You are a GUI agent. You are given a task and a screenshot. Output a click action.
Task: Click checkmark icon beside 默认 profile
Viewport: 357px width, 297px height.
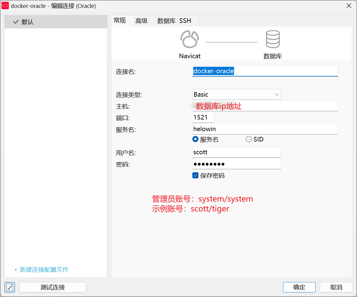pos(16,22)
